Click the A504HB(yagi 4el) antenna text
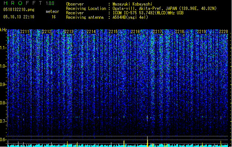The width and height of the screenshot is (232, 147). pos(130,17)
